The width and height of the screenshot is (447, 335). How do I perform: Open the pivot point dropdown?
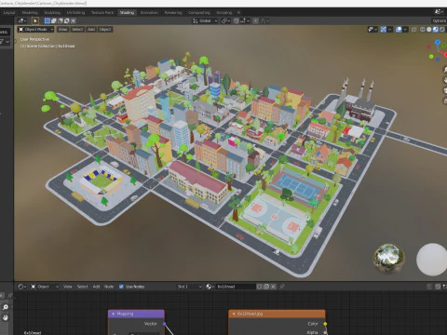tap(225, 20)
